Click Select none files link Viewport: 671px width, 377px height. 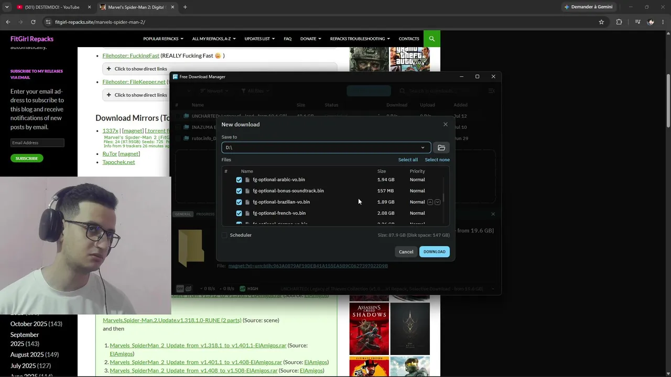pyautogui.click(x=437, y=160)
